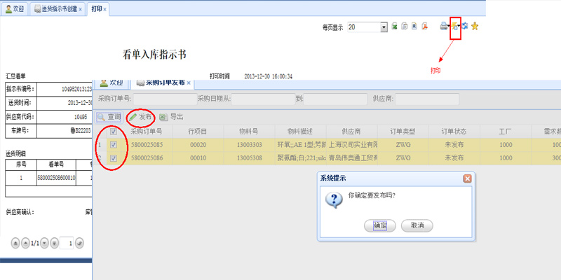Confirm publish by clicking 确定
This screenshot has height=280, width=561.
[379, 225]
